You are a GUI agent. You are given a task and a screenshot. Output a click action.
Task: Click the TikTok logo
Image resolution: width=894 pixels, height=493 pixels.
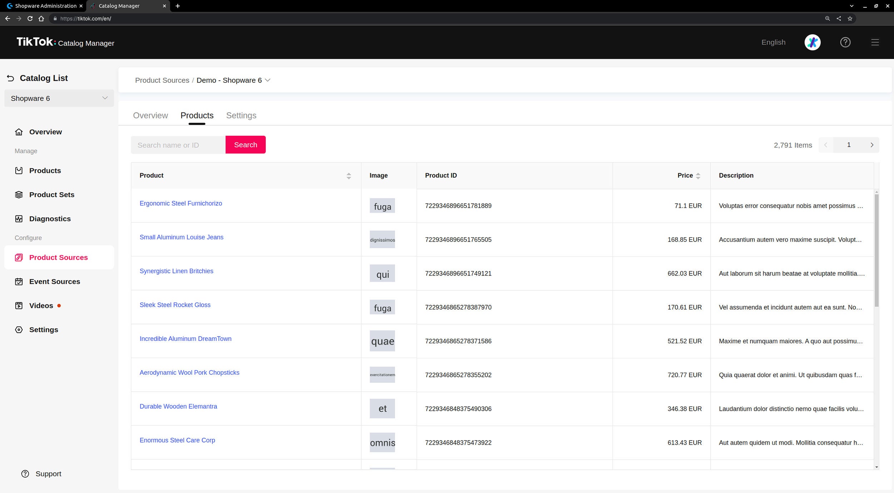pos(36,42)
